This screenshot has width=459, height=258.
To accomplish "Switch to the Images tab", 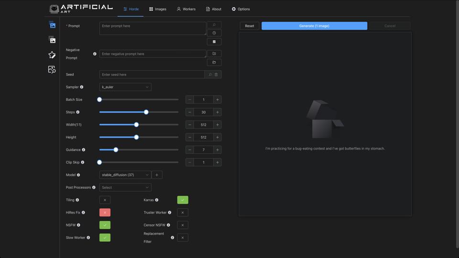I will 158,9.
